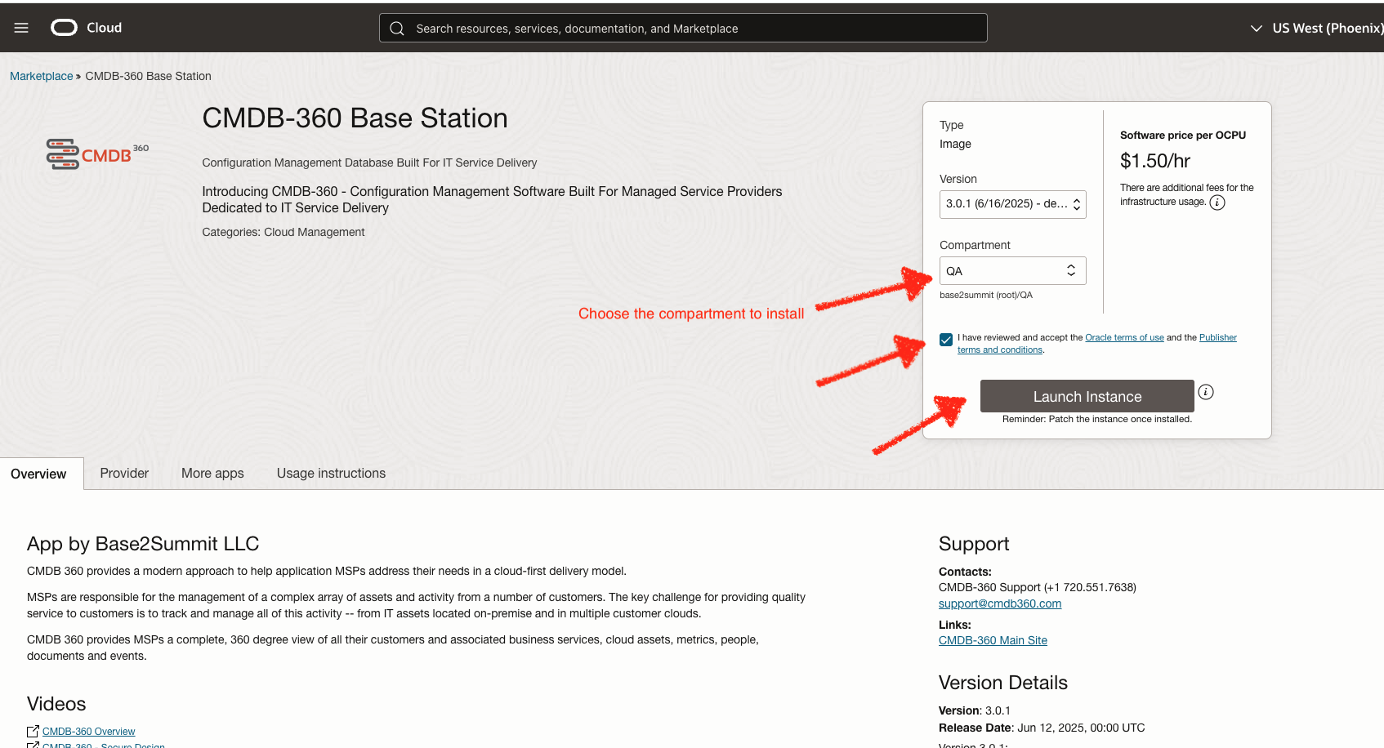Switch to the Provider tab
This screenshot has width=1384, height=748.
pyautogui.click(x=124, y=474)
